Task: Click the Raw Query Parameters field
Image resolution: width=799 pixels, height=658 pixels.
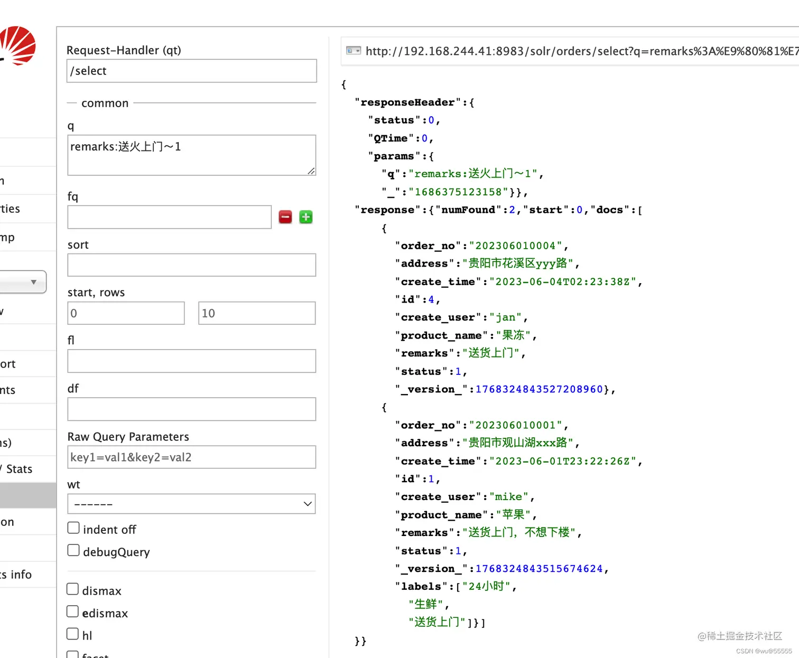Action: pos(192,457)
